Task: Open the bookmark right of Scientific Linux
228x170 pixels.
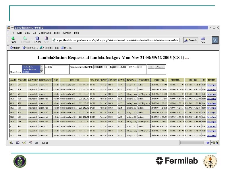Action: click(x=66, y=48)
